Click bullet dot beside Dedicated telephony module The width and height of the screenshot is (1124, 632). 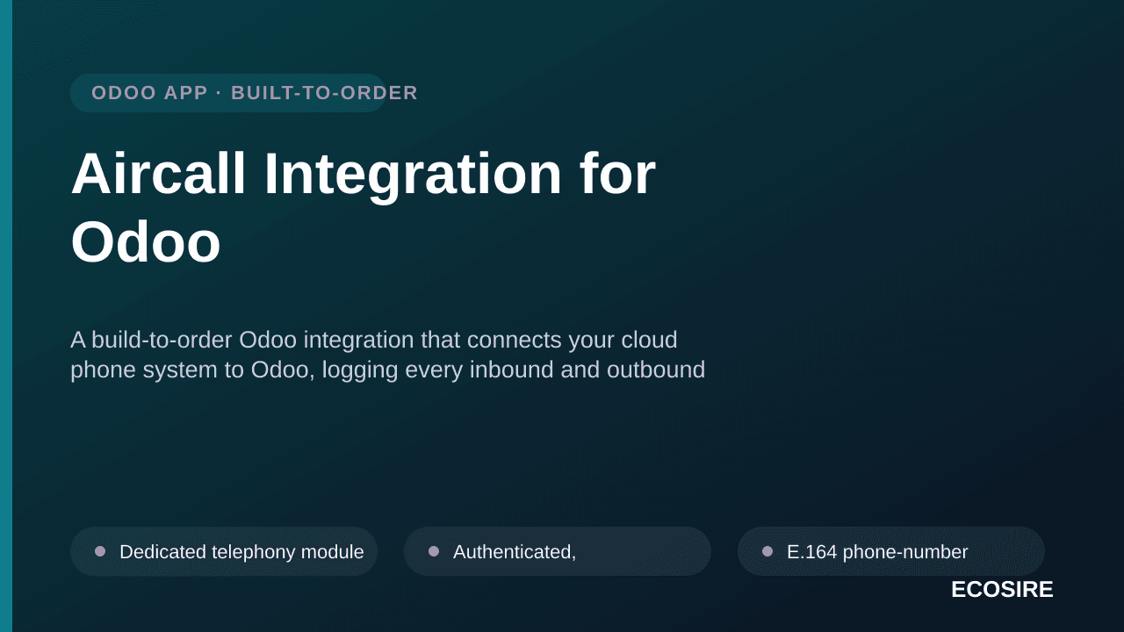(100, 551)
